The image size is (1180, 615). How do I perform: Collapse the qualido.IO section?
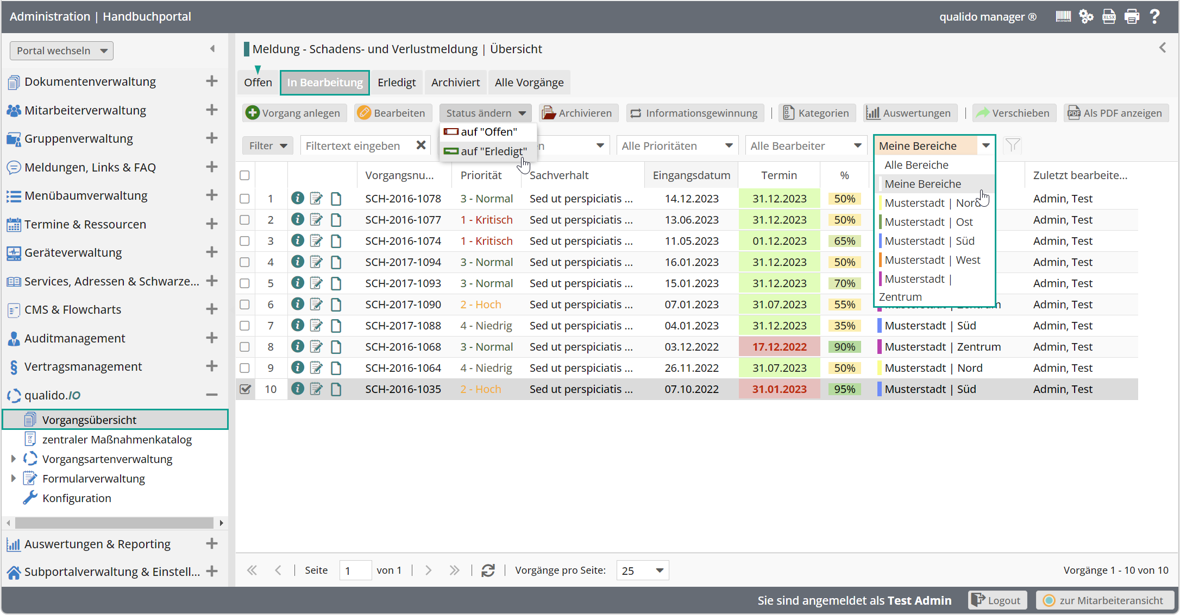212,395
